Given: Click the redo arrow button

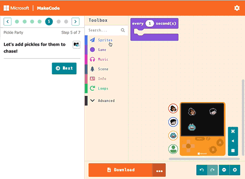Looking at the screenshot, I should point(212,170).
